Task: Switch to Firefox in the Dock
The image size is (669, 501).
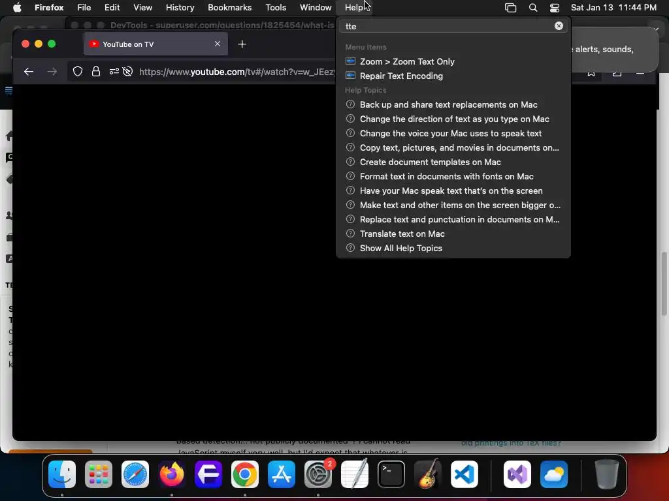Action: pos(172,474)
